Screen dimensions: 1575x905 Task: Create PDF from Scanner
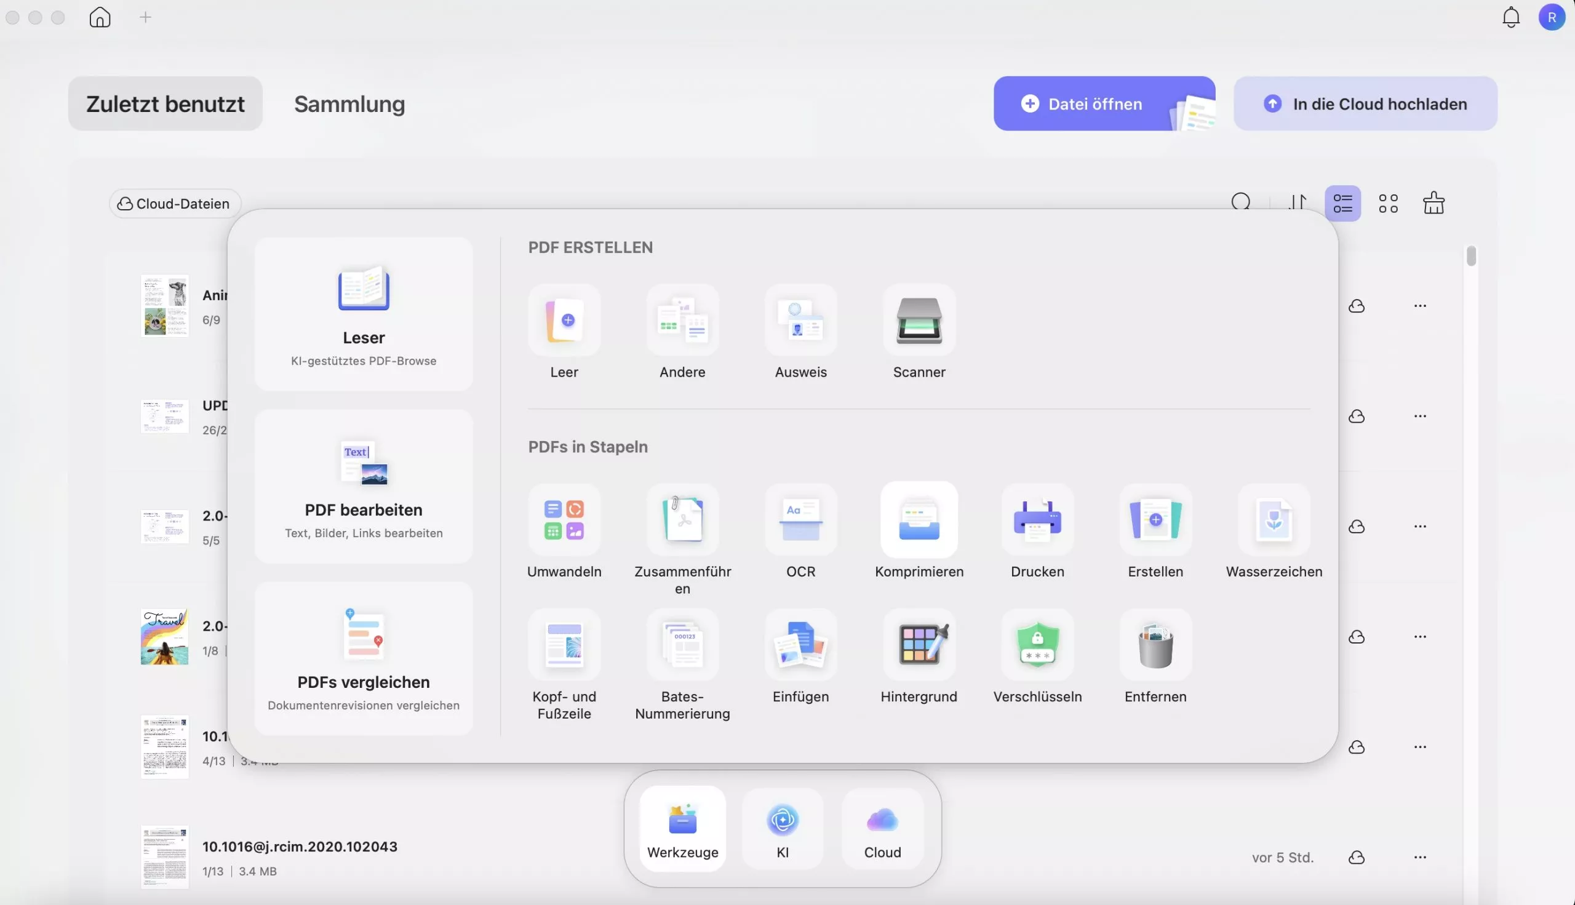[x=919, y=321]
